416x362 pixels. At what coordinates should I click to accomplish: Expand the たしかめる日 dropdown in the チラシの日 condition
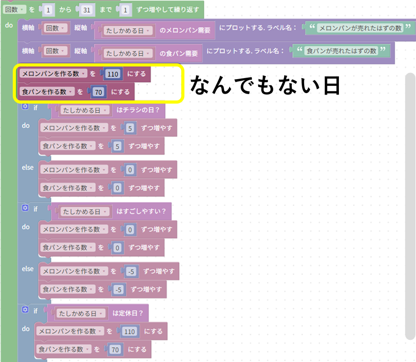(x=106, y=110)
